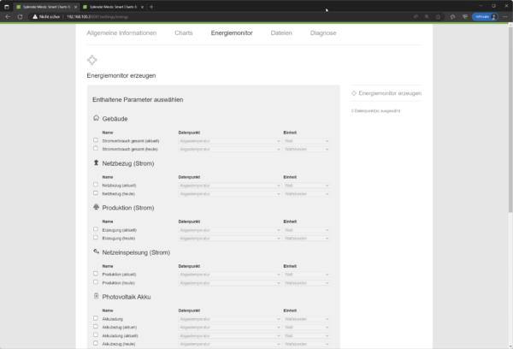The image size is (513, 349).
Task: Click '0 Datenpunkt(e) ausgewählt' status text
Action: coord(375,111)
